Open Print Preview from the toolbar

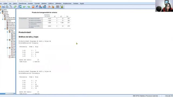click(11, 7)
